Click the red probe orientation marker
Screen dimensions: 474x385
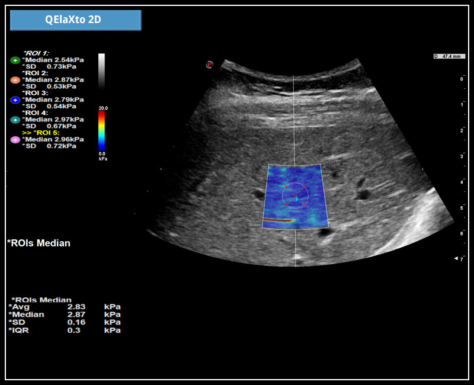click(209, 65)
